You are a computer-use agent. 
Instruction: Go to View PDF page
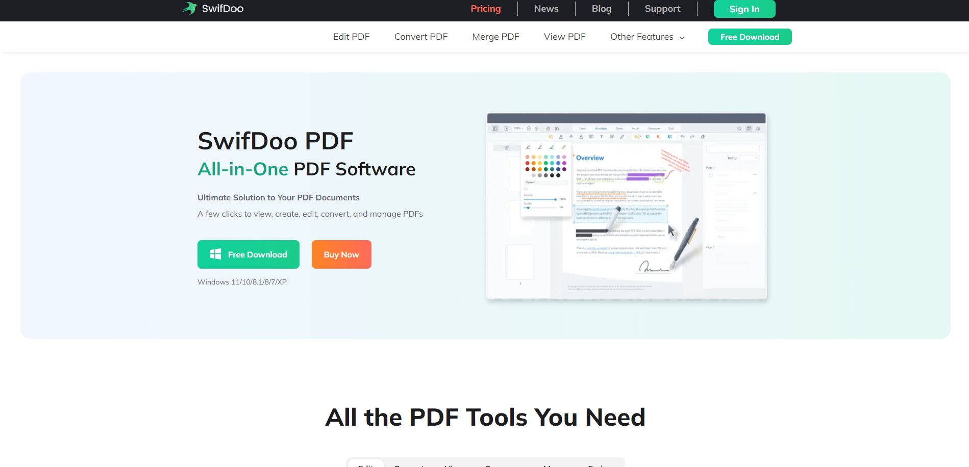(x=565, y=37)
